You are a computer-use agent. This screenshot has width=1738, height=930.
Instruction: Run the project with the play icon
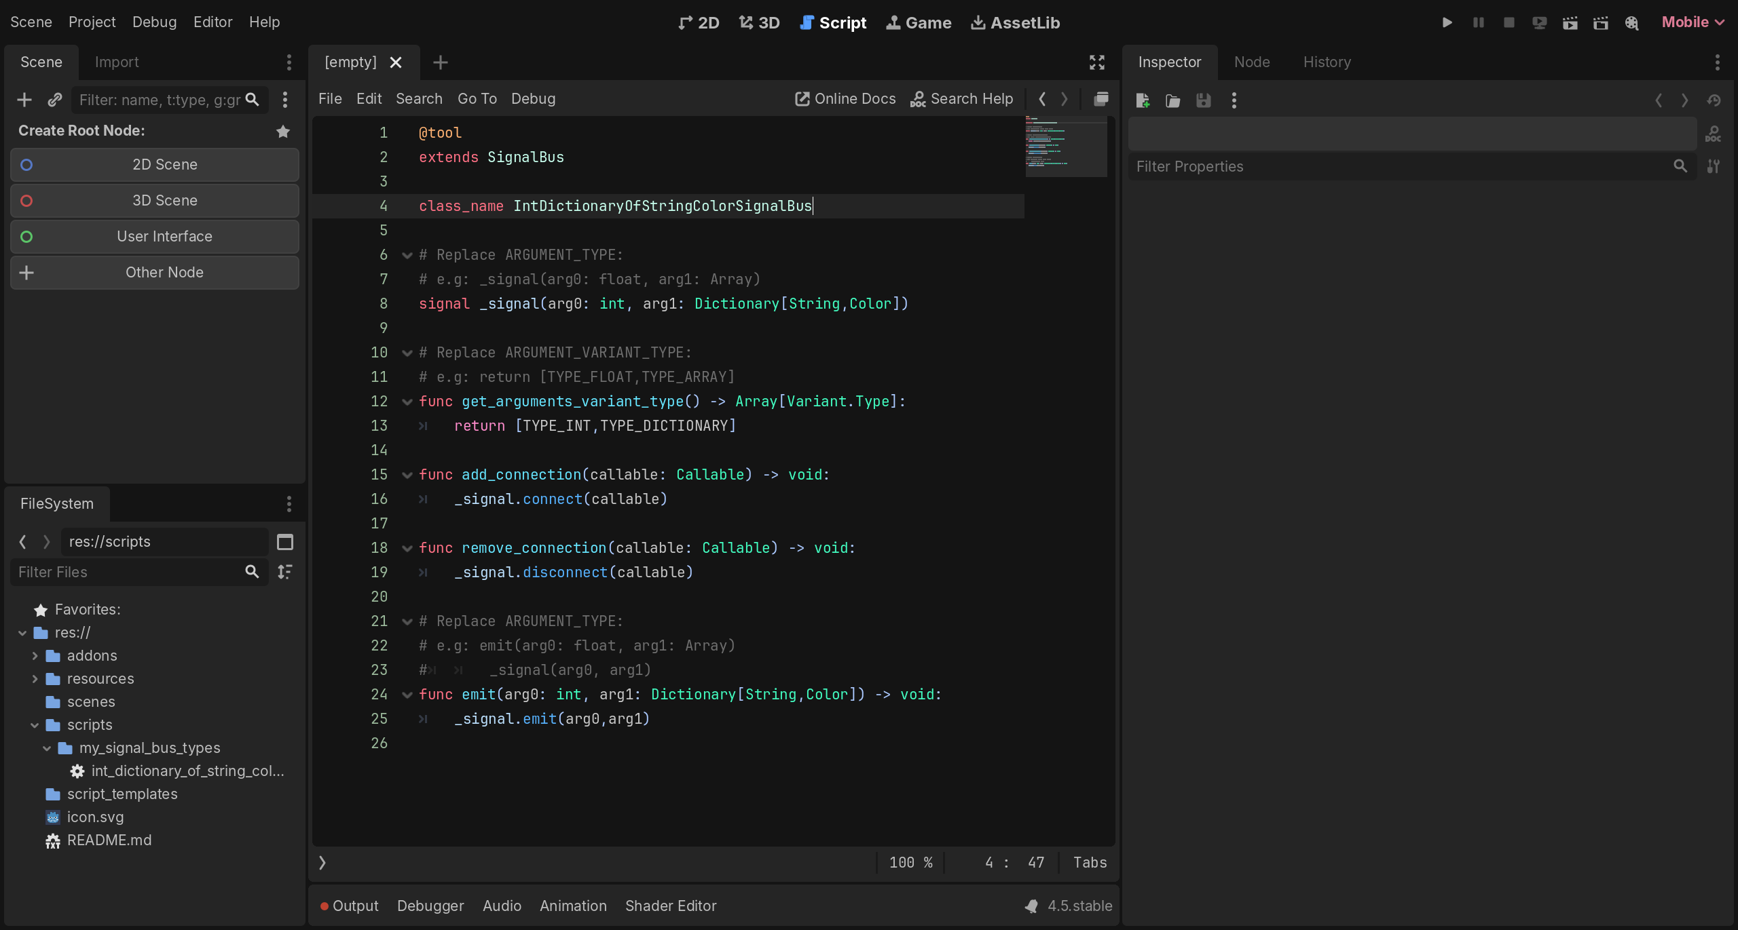pos(1447,22)
